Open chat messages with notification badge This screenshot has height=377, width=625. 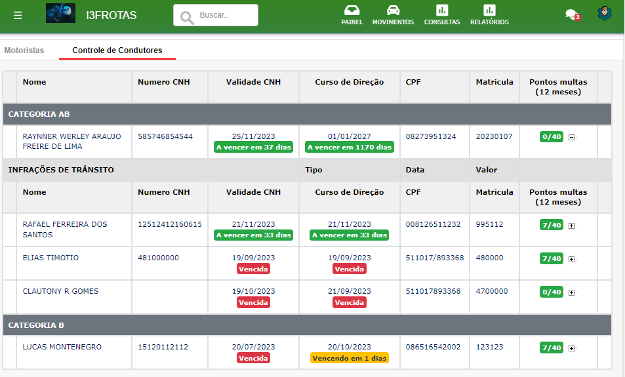(573, 14)
